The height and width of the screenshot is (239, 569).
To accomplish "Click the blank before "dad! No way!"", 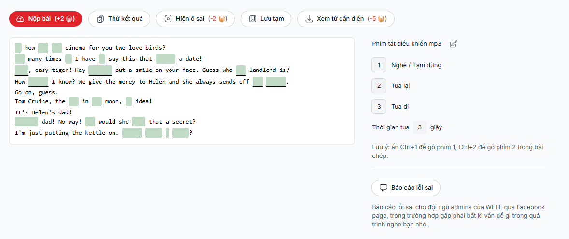I will (27, 122).
